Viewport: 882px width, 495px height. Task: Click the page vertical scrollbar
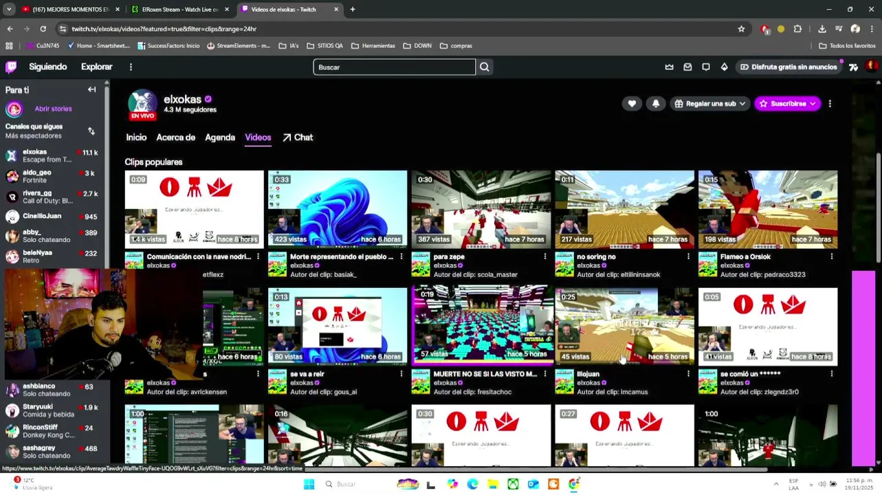[x=879, y=206]
